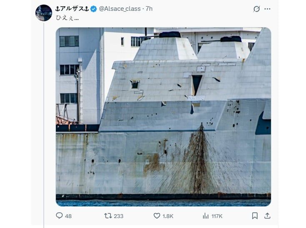306x228 pixels.
Task: Open the warship photo in full view
Action: (163, 117)
